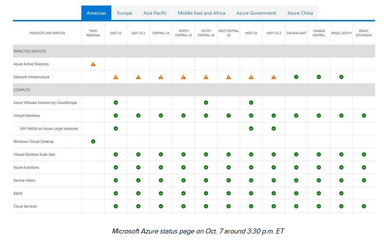Click Azure VMware Solution West US check
Screen dimensions: 384x243
pyautogui.click(x=251, y=102)
